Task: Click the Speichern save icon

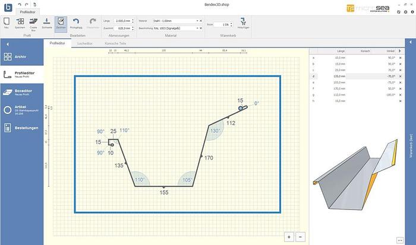Action: point(20,23)
